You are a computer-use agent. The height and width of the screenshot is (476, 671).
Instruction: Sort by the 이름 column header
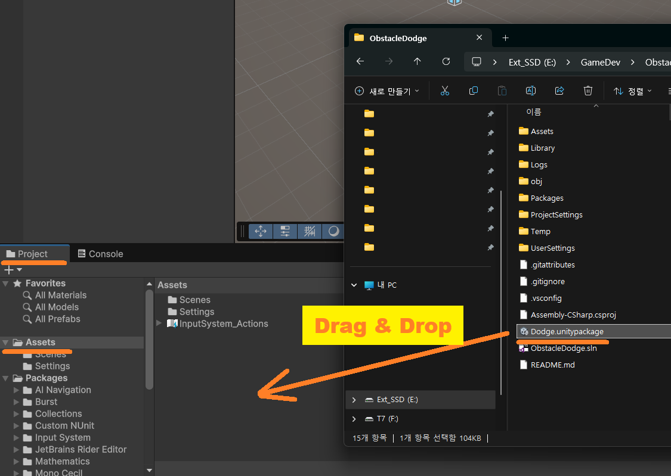pyautogui.click(x=534, y=112)
